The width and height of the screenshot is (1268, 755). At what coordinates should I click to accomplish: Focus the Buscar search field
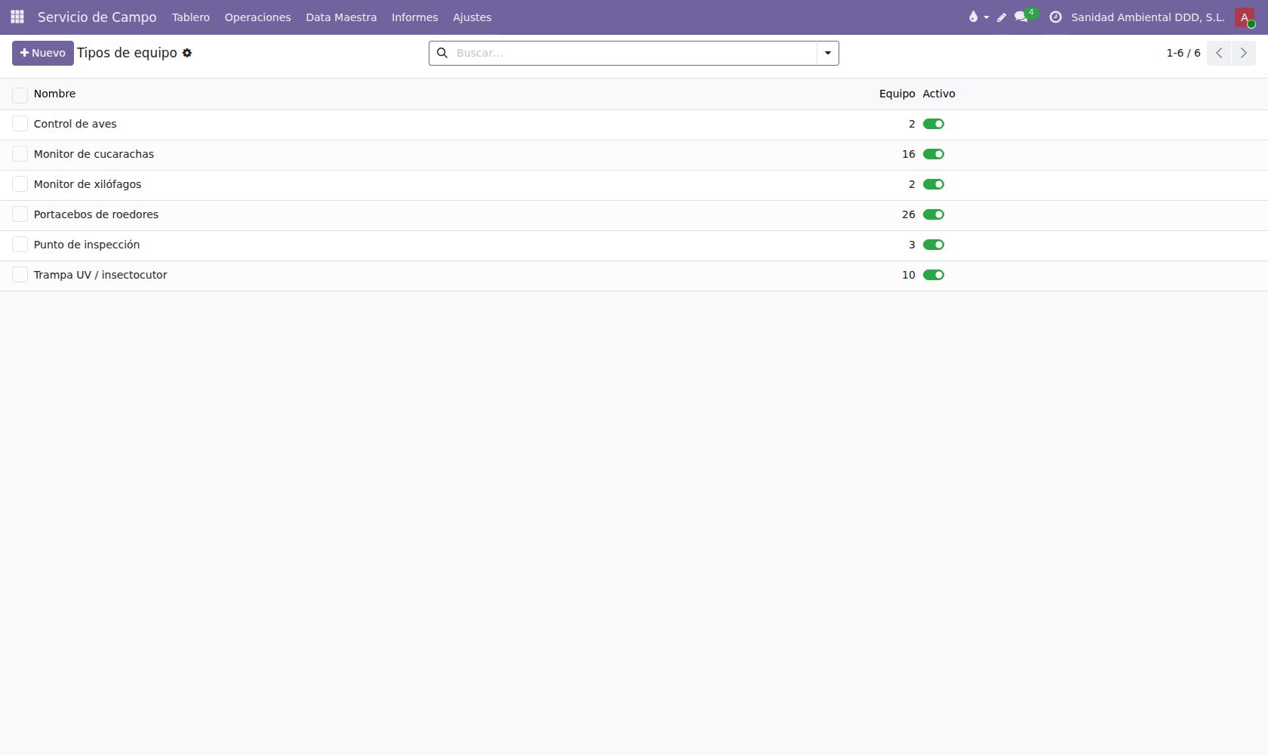coord(634,53)
